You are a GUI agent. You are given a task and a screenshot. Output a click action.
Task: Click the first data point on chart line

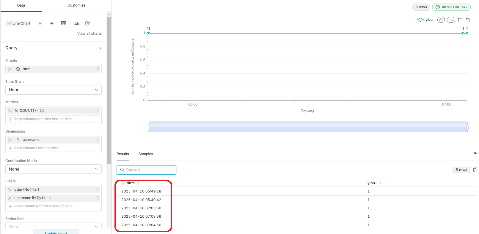pos(148,33)
